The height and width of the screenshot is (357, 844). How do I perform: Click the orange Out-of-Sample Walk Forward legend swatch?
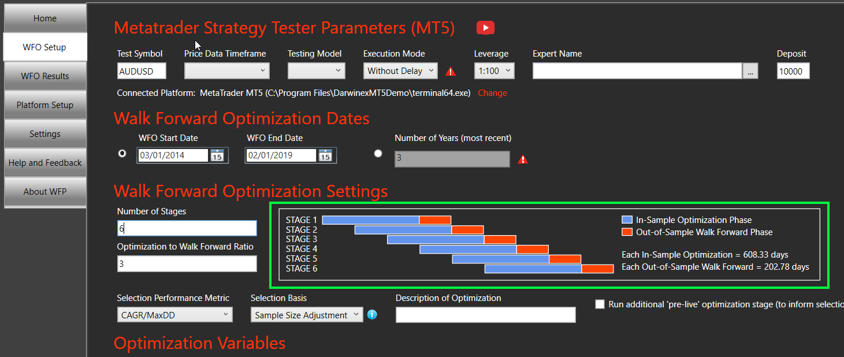tap(627, 232)
